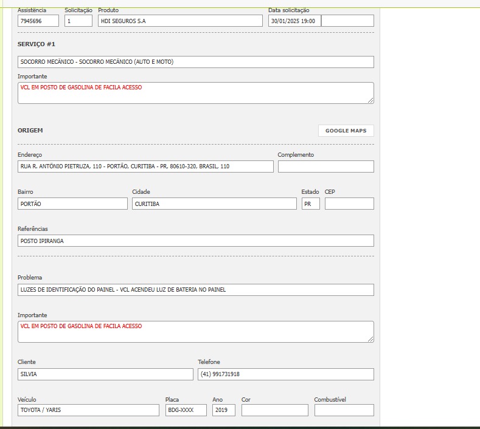The width and height of the screenshot is (480, 429).
Task: Select the Problema description field
Action: click(195, 290)
